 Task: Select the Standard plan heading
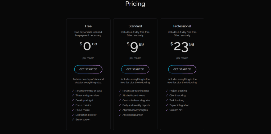point(135,26)
